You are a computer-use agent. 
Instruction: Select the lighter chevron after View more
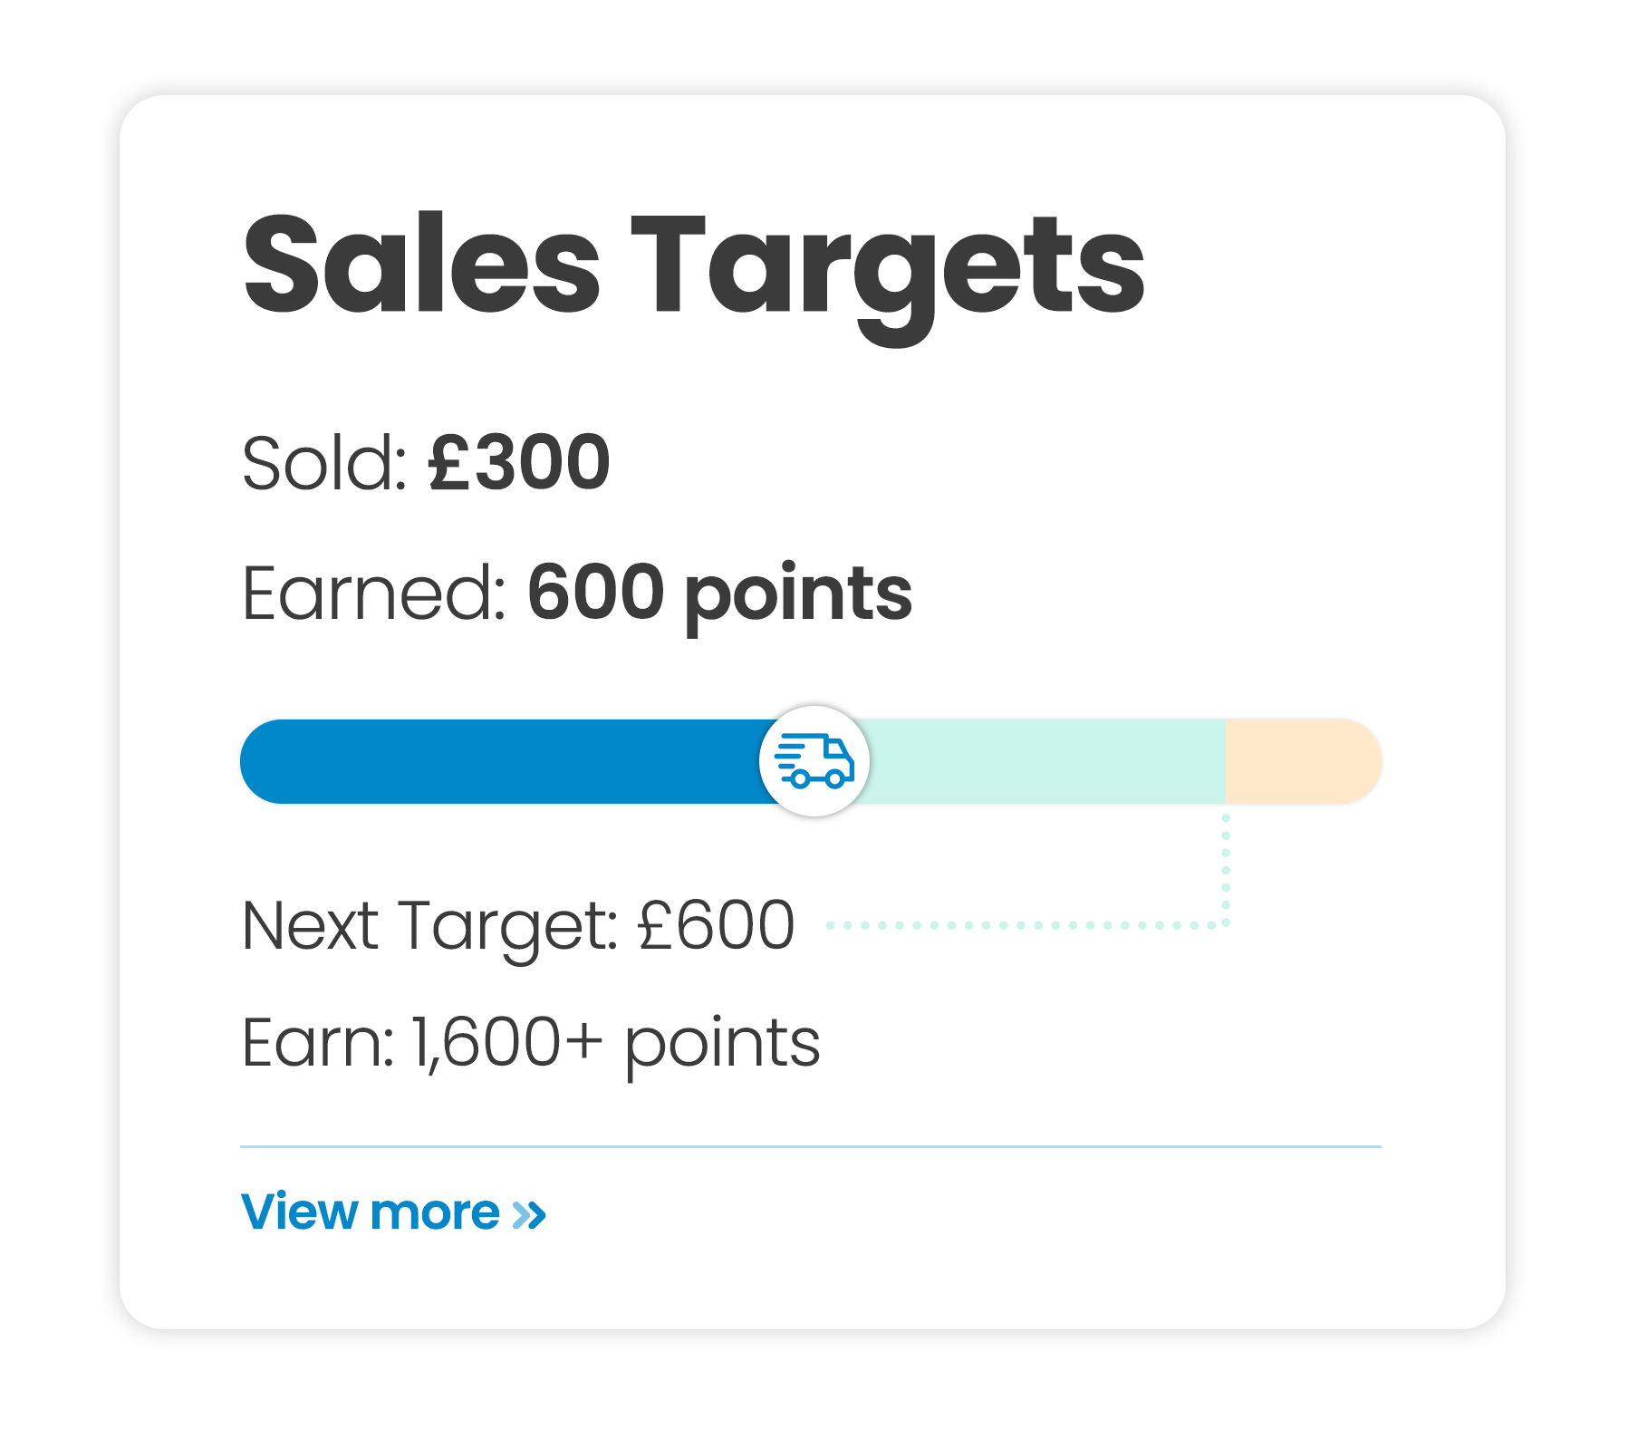tap(520, 1214)
